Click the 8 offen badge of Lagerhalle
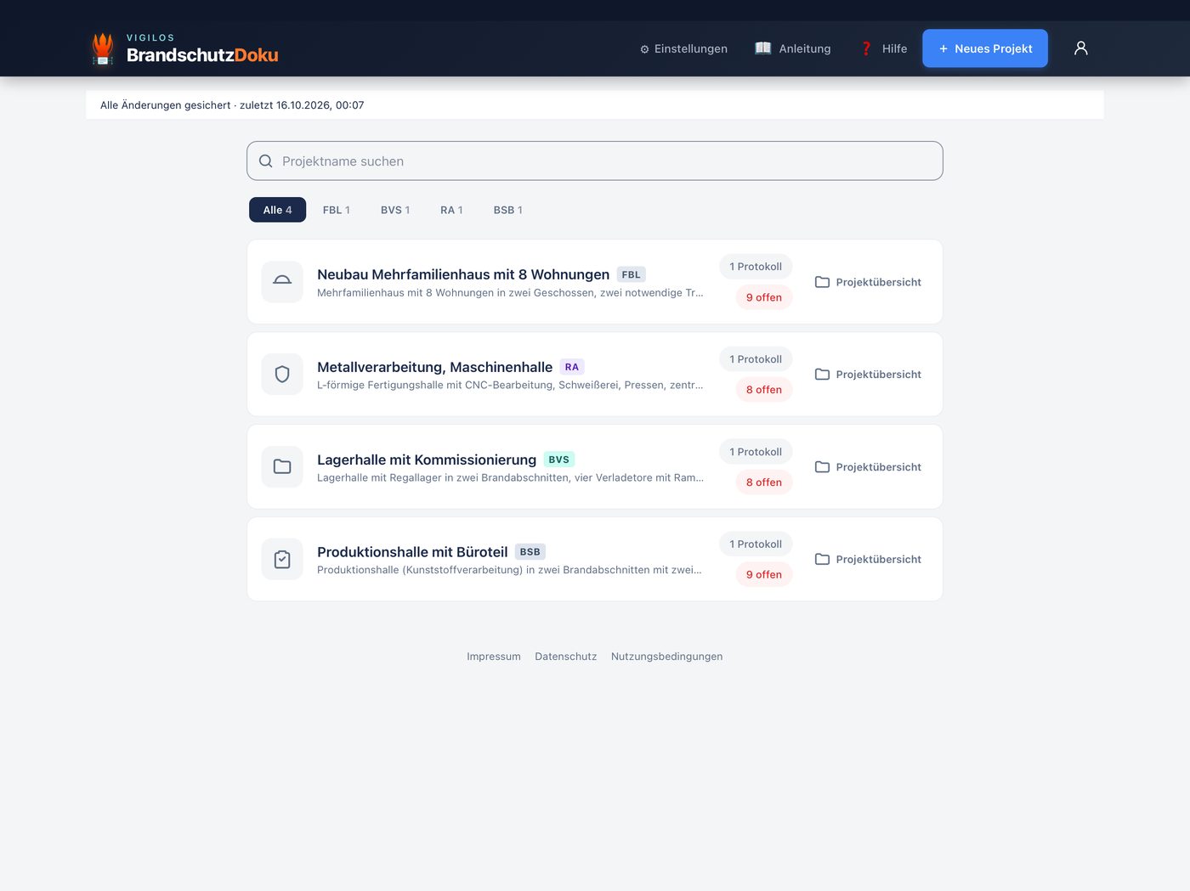The height and width of the screenshot is (891, 1190). pos(764,482)
